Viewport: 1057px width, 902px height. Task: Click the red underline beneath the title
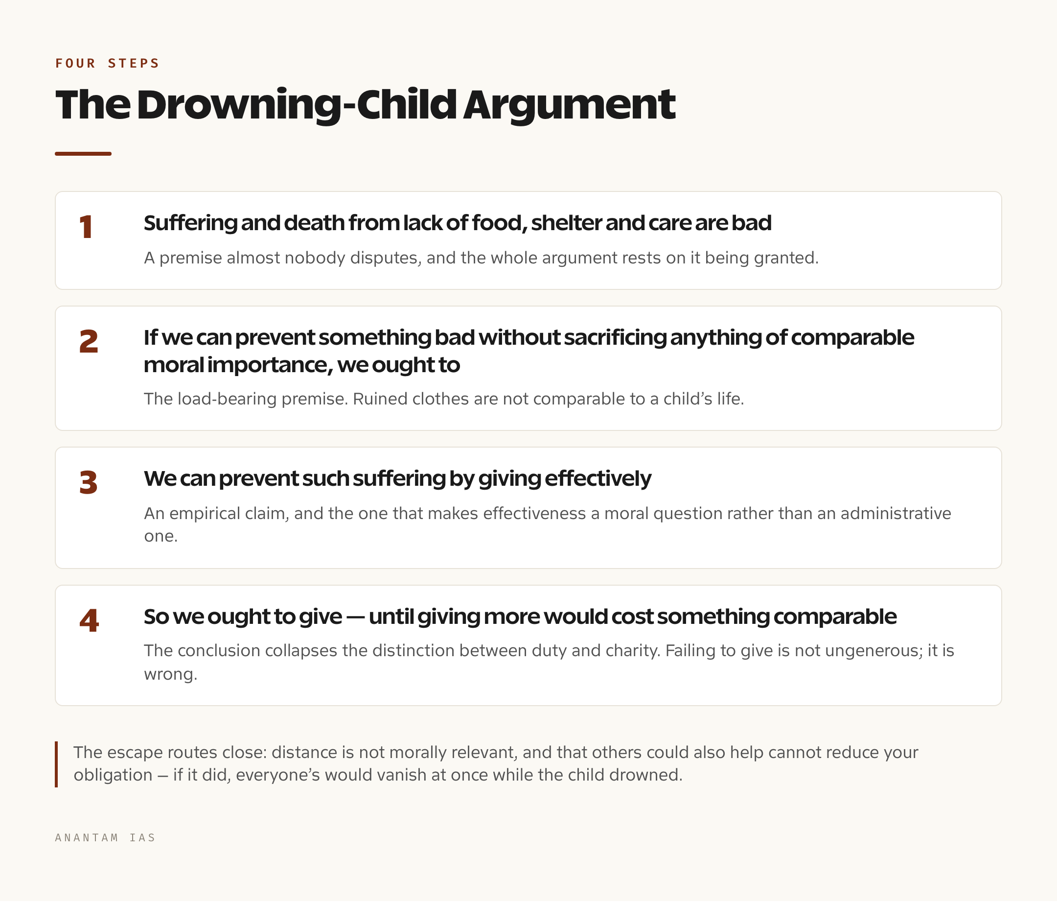coord(83,154)
